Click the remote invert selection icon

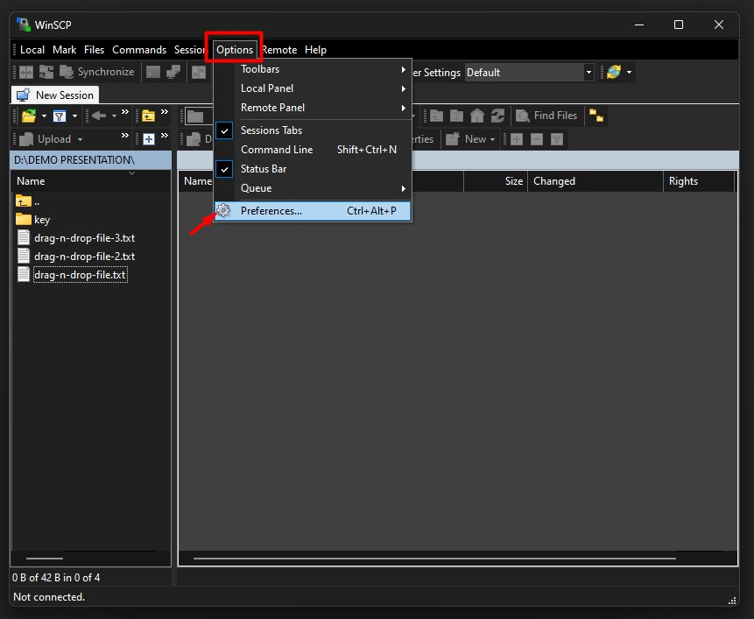[x=557, y=139]
